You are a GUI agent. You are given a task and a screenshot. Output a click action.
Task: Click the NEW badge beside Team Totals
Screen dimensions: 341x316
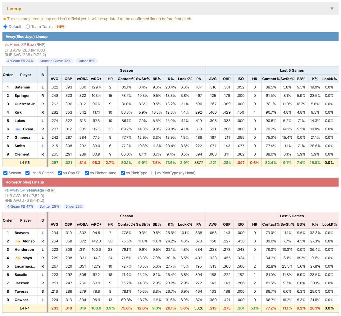pos(61,26)
